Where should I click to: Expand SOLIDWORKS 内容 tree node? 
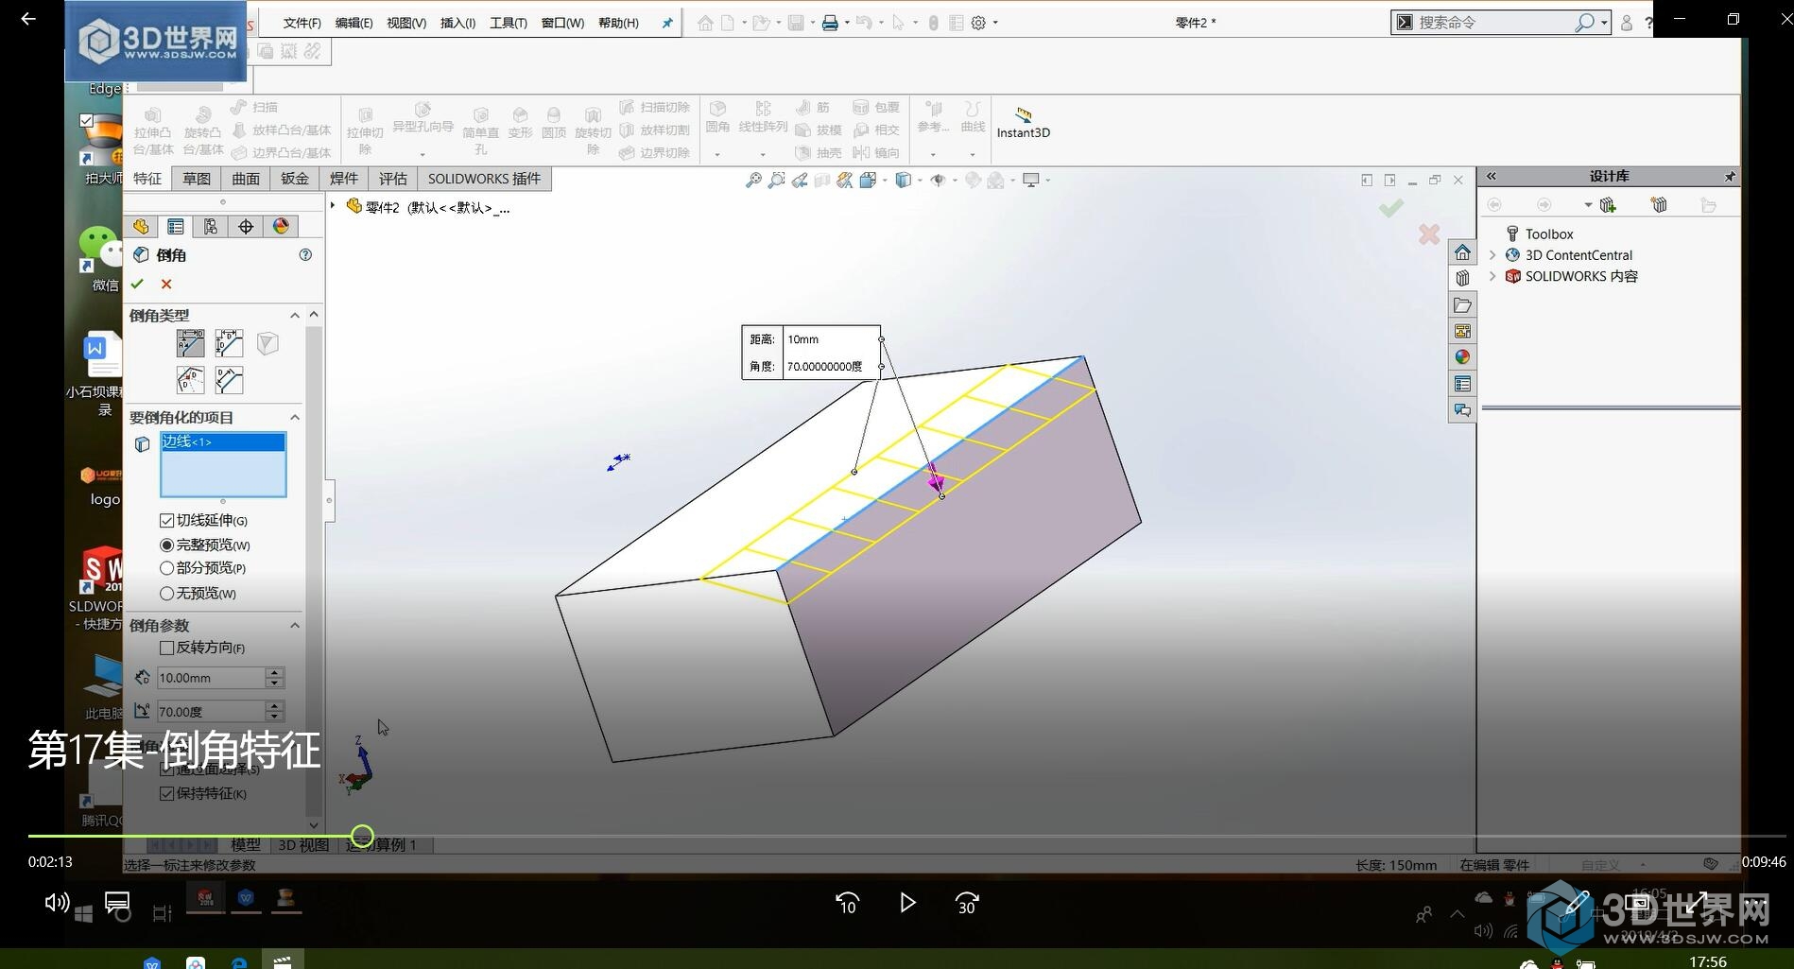click(1492, 276)
